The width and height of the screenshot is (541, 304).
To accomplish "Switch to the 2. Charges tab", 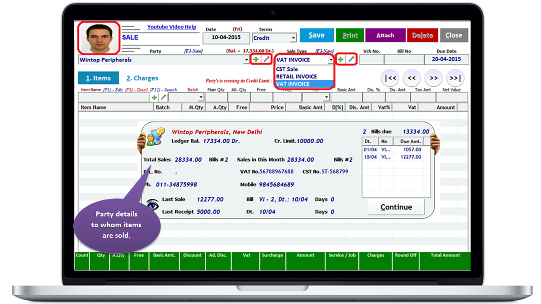I will point(142,78).
